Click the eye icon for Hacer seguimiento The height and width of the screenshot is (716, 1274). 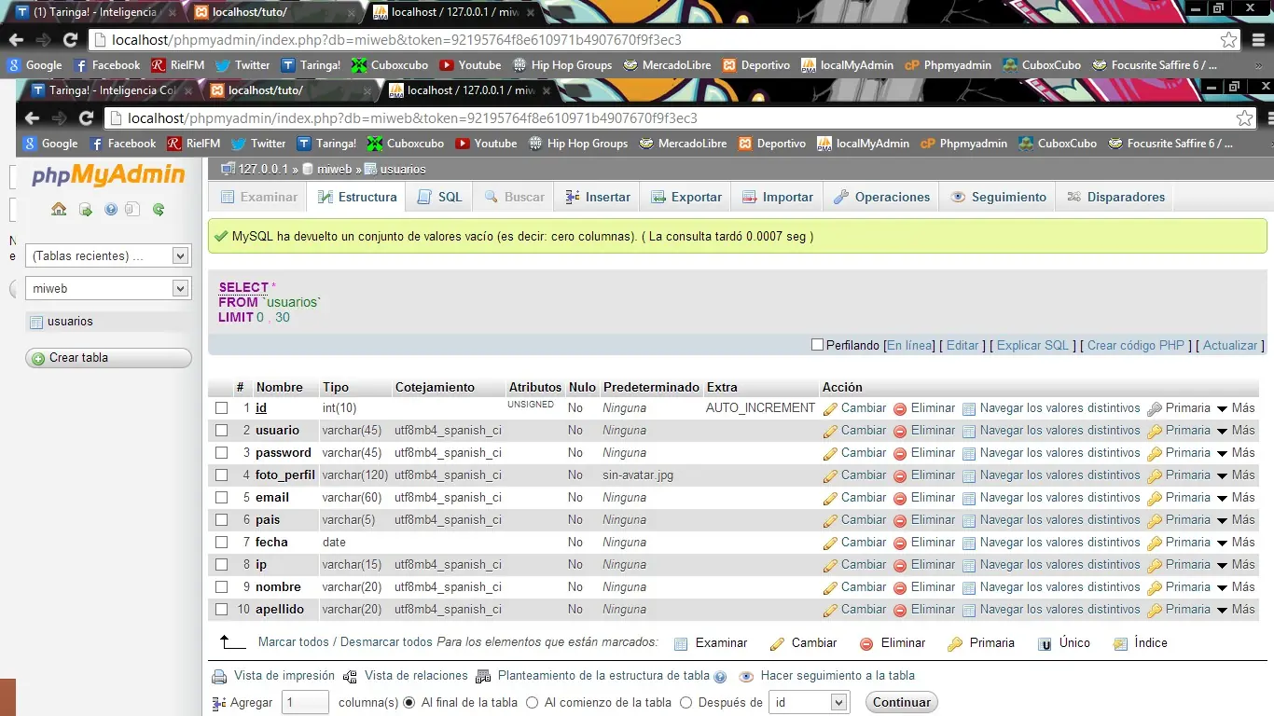coord(746,677)
